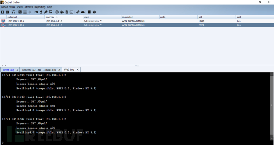274x145 pixels.
Task: Open Listeners with the headphones icon
Action: point(14,12)
